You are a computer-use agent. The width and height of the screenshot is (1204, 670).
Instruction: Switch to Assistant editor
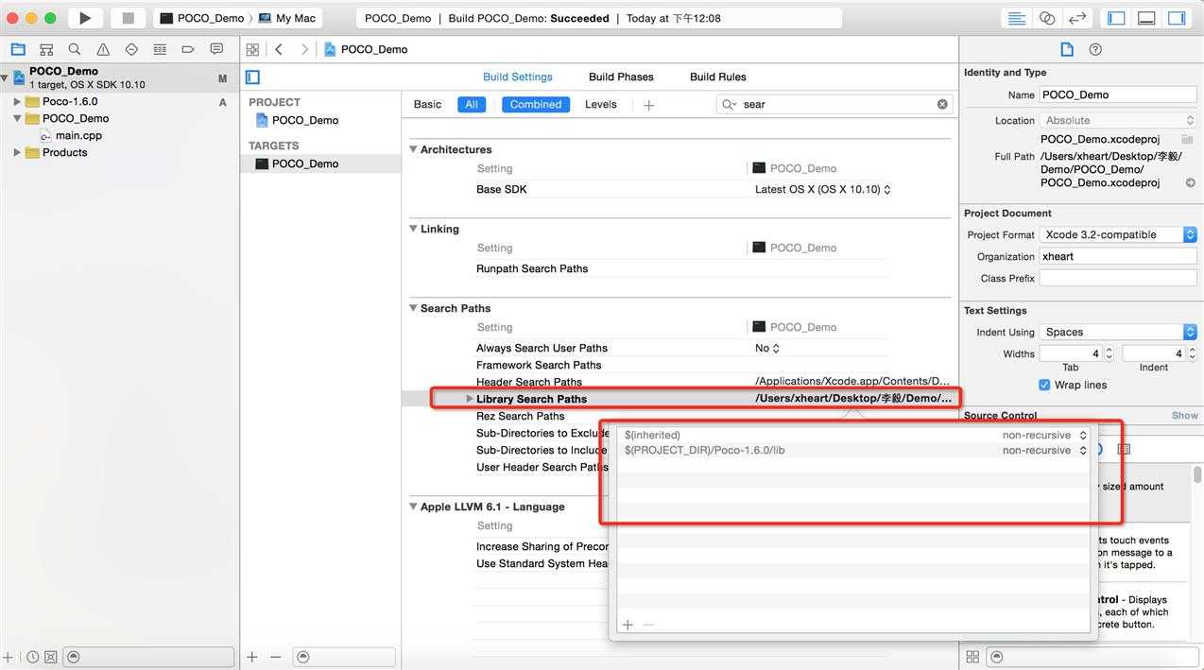[1047, 18]
